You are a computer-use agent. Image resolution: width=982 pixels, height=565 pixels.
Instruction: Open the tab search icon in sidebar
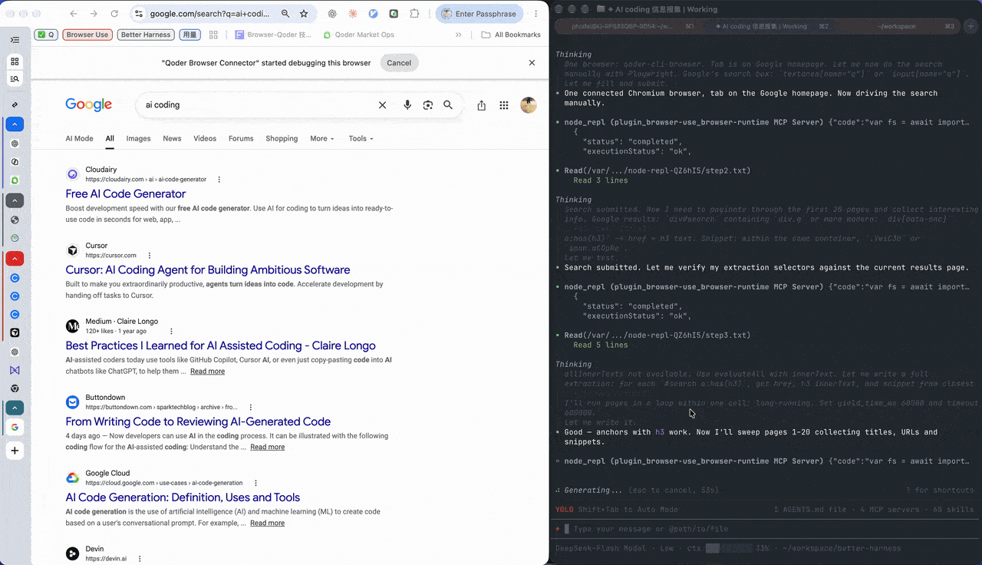coord(15,79)
